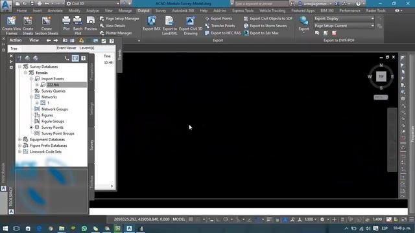Click Export Civil Objects to SDF

pos(268,19)
